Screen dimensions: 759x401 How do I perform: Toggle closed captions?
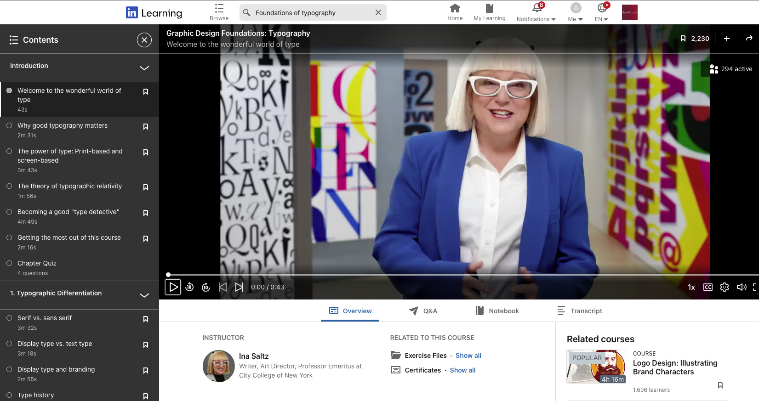point(708,287)
